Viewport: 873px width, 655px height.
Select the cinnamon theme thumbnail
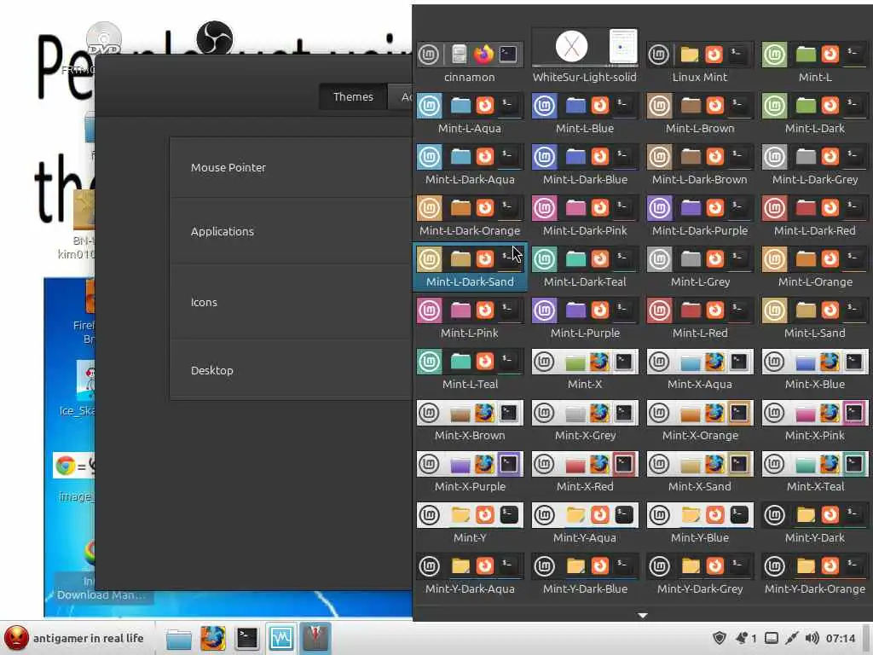coord(470,55)
